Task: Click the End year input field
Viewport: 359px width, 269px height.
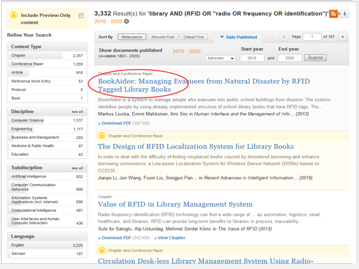Action: click(x=290, y=58)
